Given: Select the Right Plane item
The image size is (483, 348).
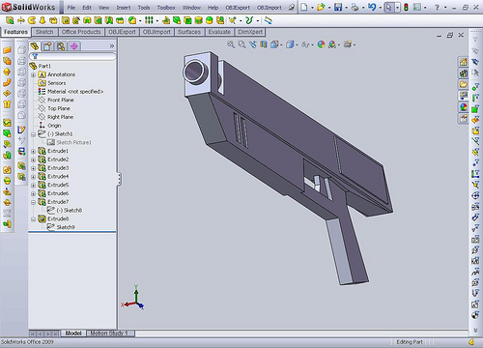Looking at the screenshot, I should point(56,117).
